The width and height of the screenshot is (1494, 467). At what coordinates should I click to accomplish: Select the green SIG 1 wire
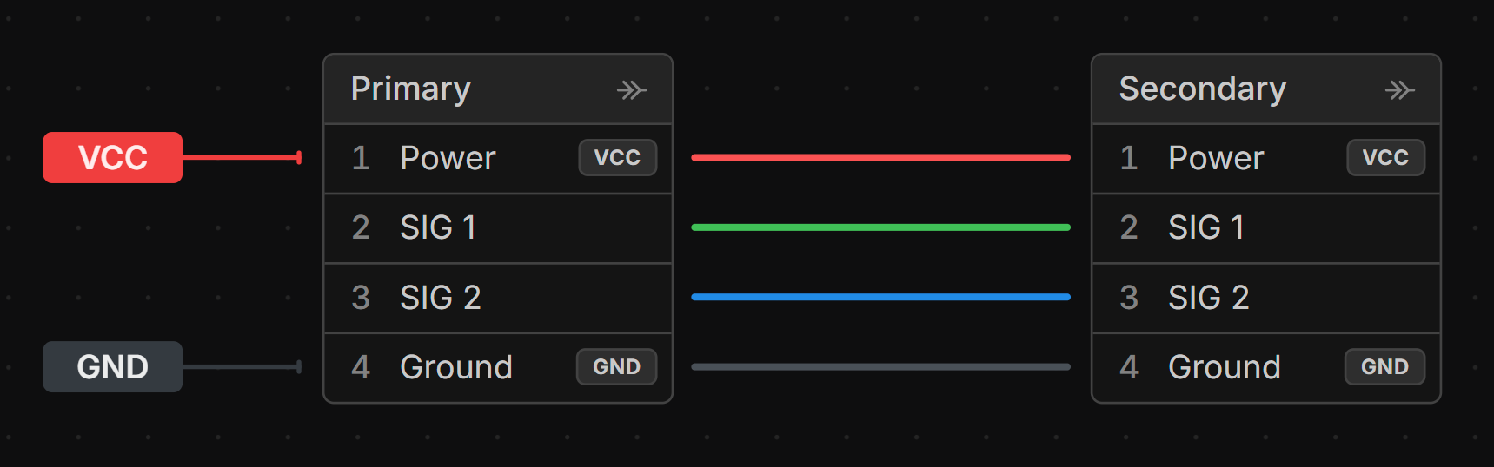(880, 227)
